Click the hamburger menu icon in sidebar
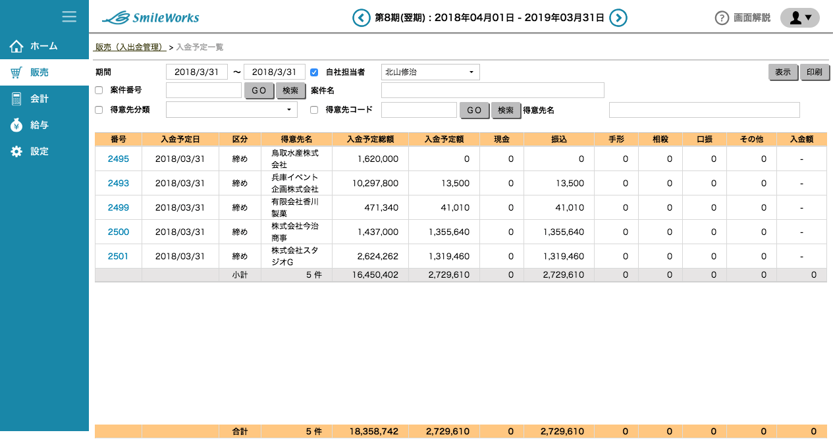Screen dimensions: 833x441 click(69, 16)
